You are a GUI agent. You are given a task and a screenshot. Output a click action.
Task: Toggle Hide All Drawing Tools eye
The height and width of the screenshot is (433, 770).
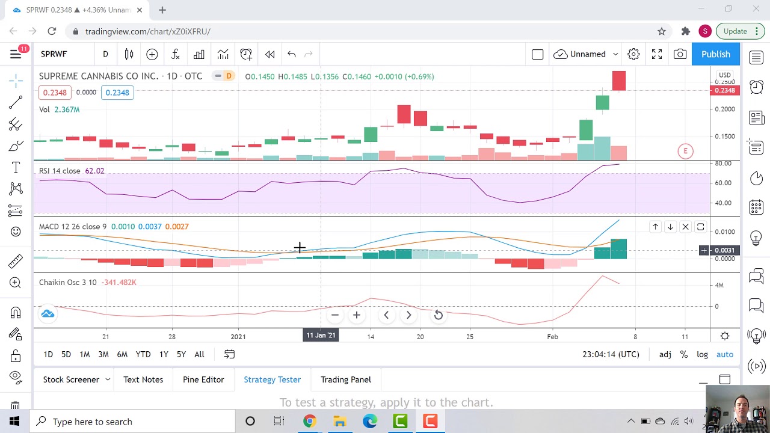[x=16, y=376]
